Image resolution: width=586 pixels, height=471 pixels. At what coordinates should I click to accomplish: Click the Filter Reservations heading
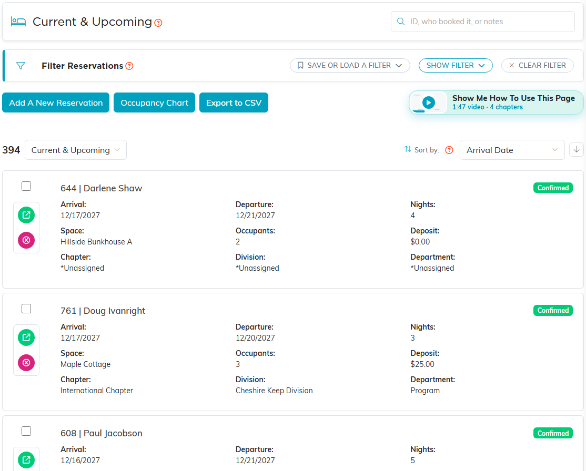82,66
